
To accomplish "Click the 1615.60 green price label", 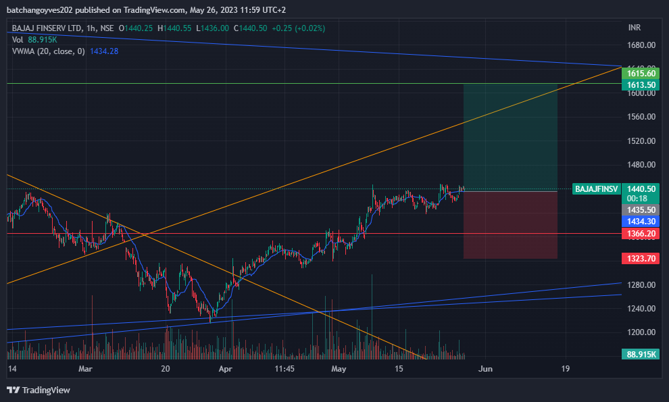I will [641, 74].
